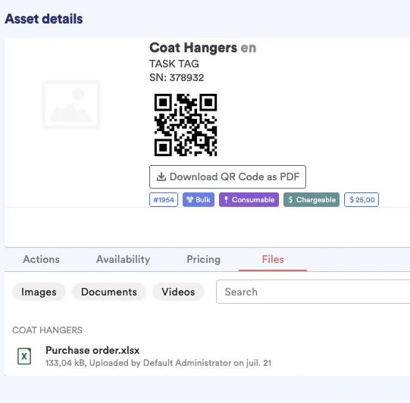Click the Chargeable tag badge
Image resolution: width=410 pixels, height=403 pixels.
pos(311,200)
